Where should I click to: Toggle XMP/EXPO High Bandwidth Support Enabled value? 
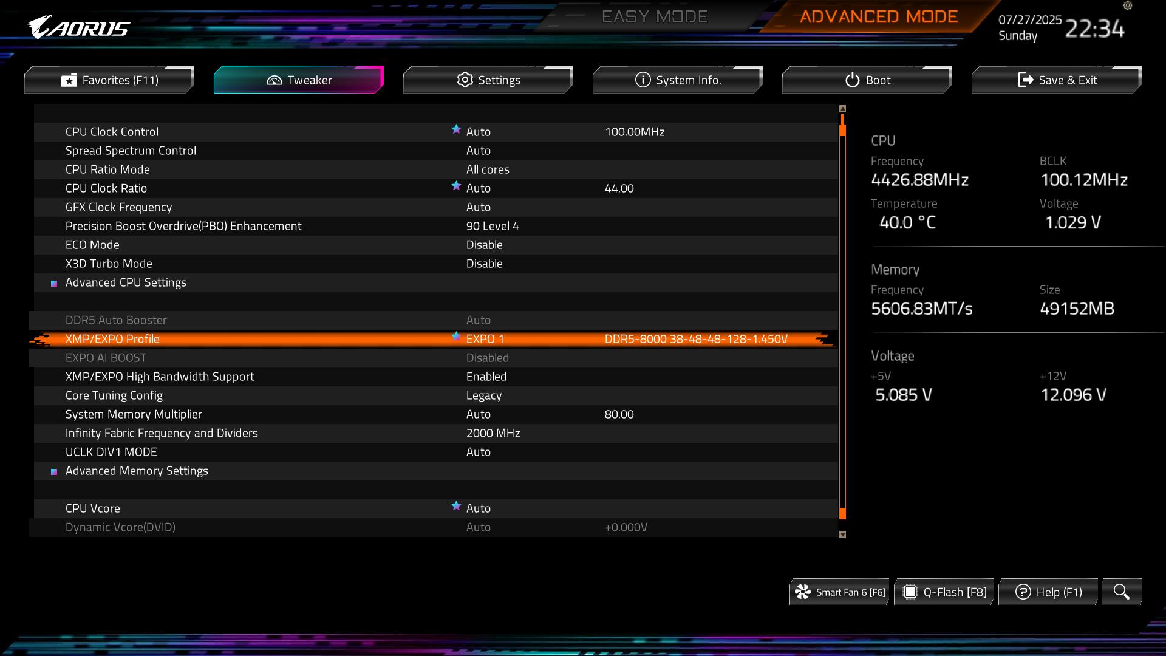[486, 377]
